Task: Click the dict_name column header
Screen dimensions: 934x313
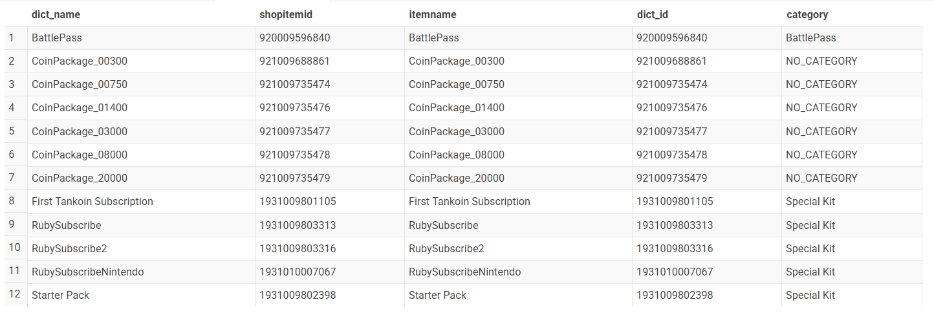Action: click(56, 14)
